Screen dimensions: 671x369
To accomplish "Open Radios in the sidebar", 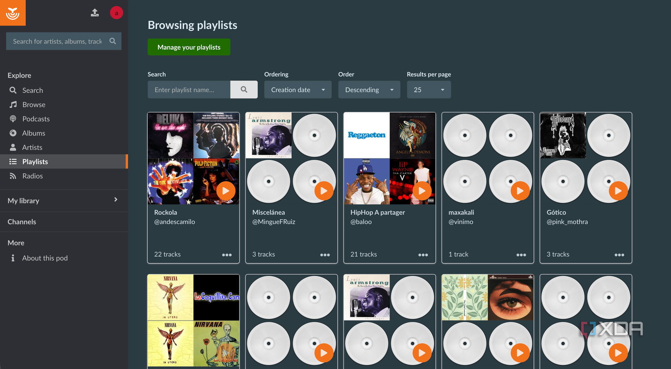I will click(x=64, y=176).
